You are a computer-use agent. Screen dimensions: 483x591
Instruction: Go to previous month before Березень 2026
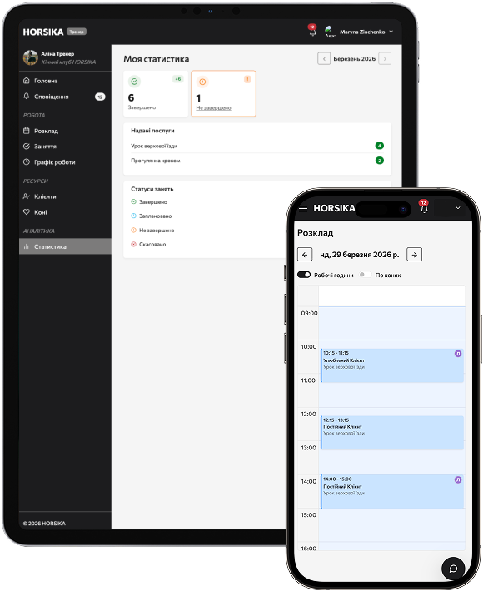coord(324,59)
